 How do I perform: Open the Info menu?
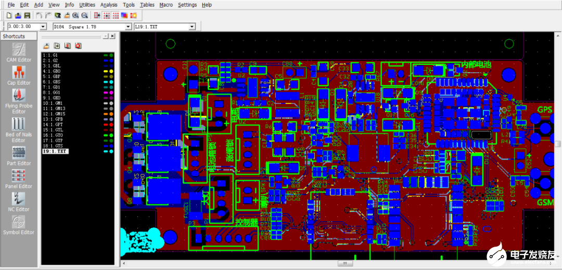coord(70,5)
